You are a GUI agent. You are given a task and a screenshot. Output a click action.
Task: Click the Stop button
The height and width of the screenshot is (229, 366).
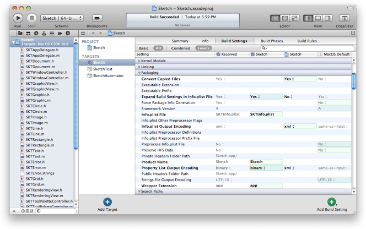[x=31, y=18]
